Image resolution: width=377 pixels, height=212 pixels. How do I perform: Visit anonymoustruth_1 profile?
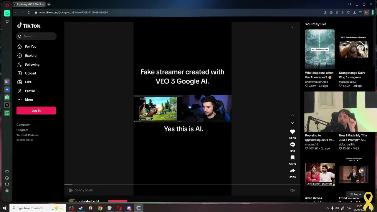click(x=317, y=82)
